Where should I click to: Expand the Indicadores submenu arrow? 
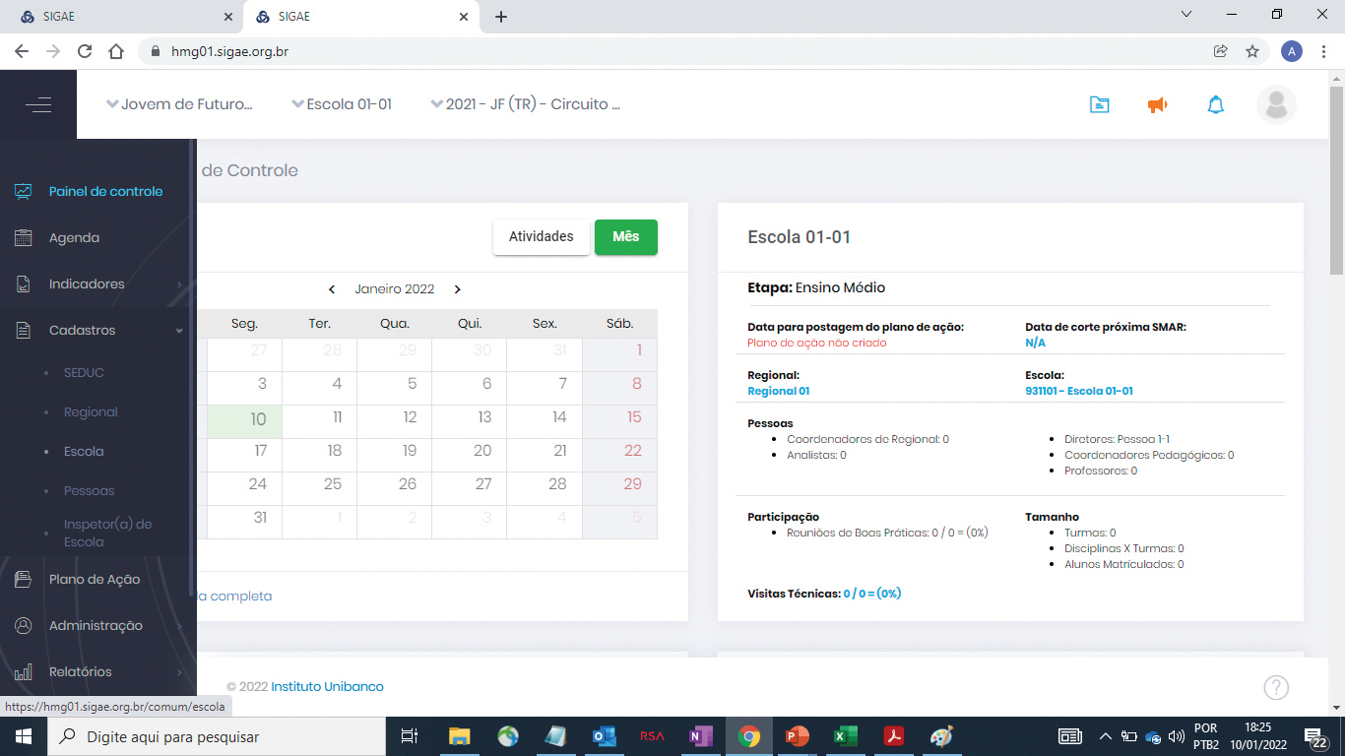tap(179, 284)
